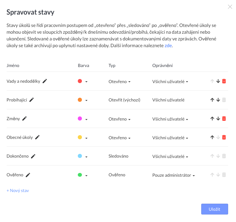Add a new status with Nový stav

tap(18, 191)
